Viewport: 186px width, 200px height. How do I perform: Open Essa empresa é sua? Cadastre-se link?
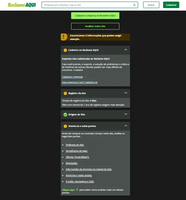(x=80, y=82)
